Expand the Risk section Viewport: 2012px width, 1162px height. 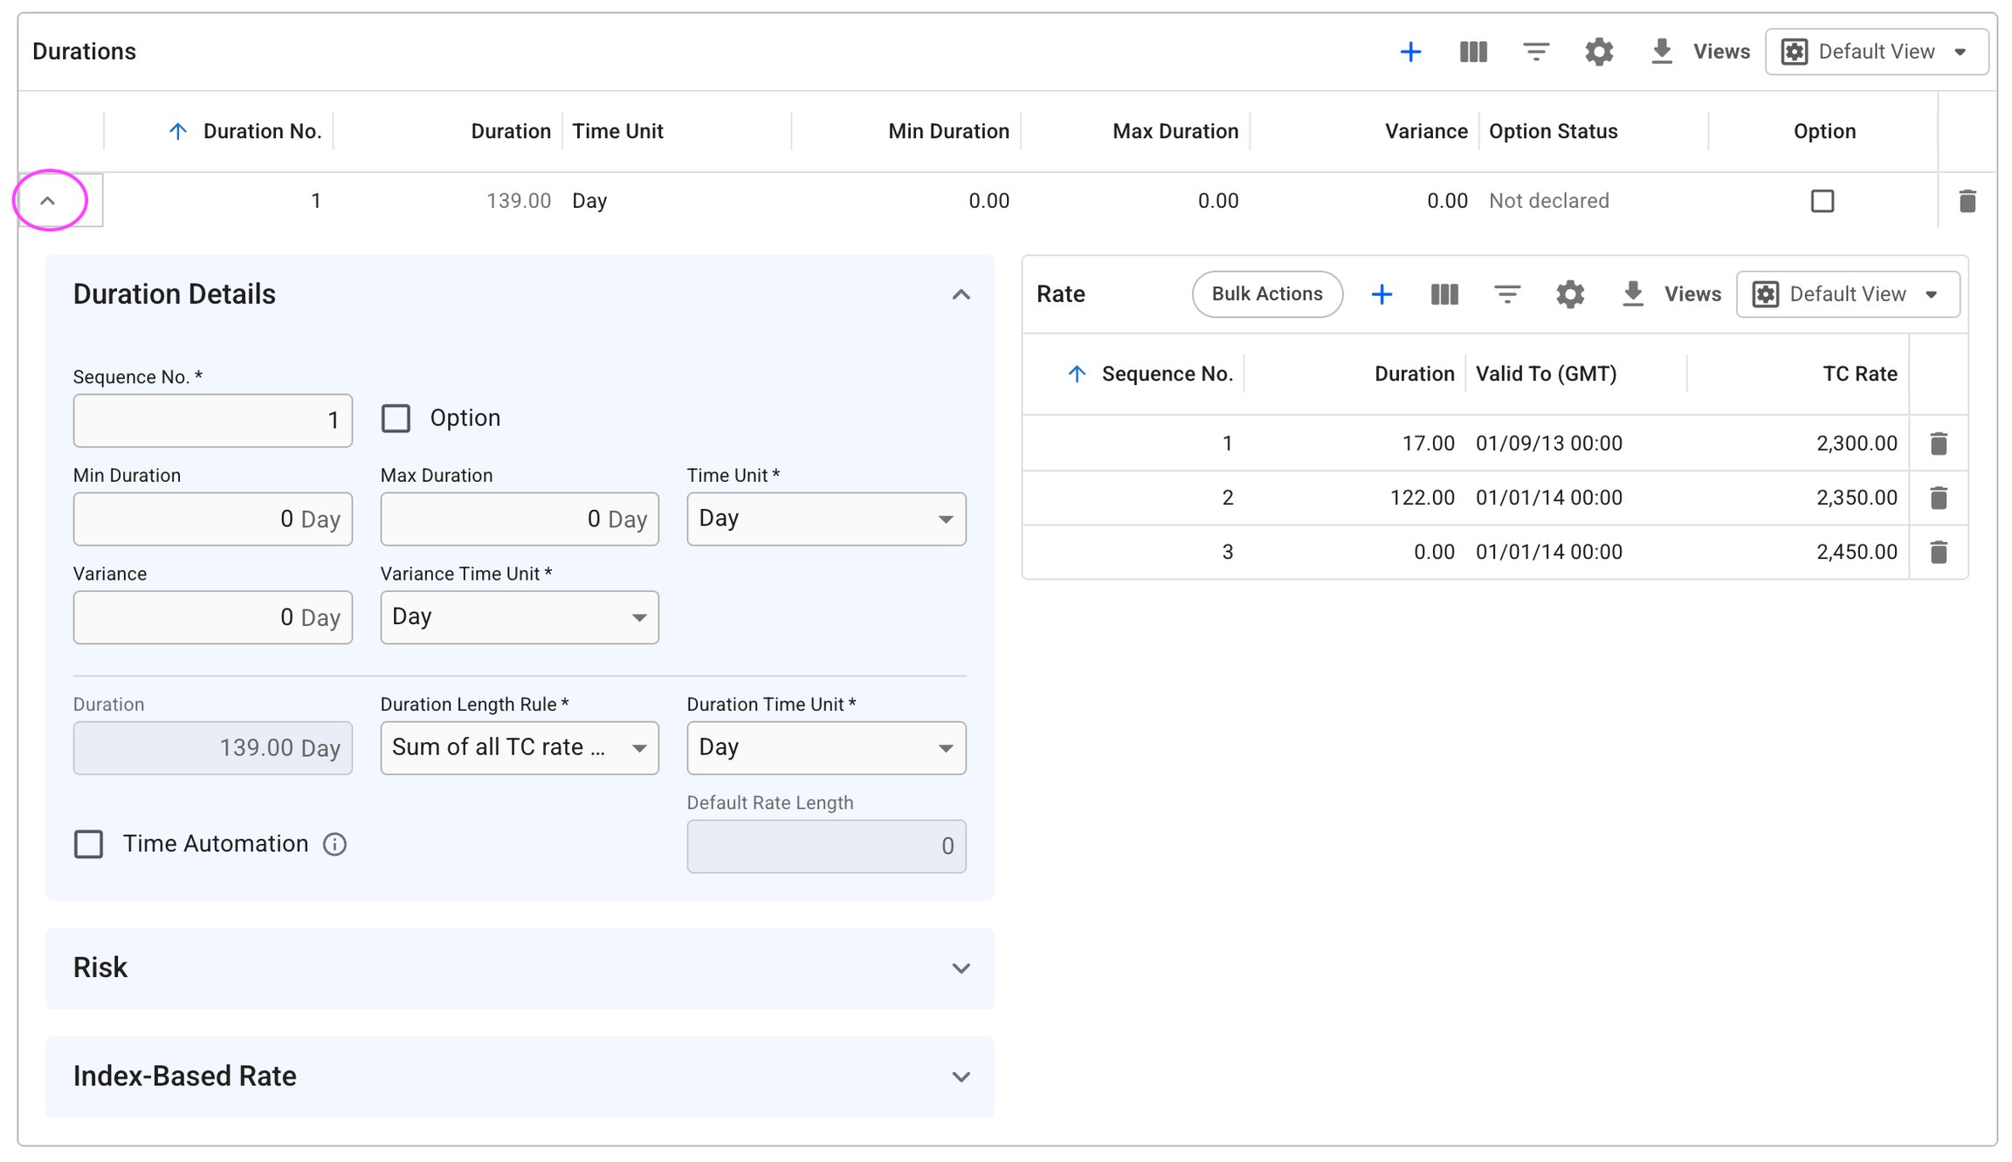pos(961,968)
